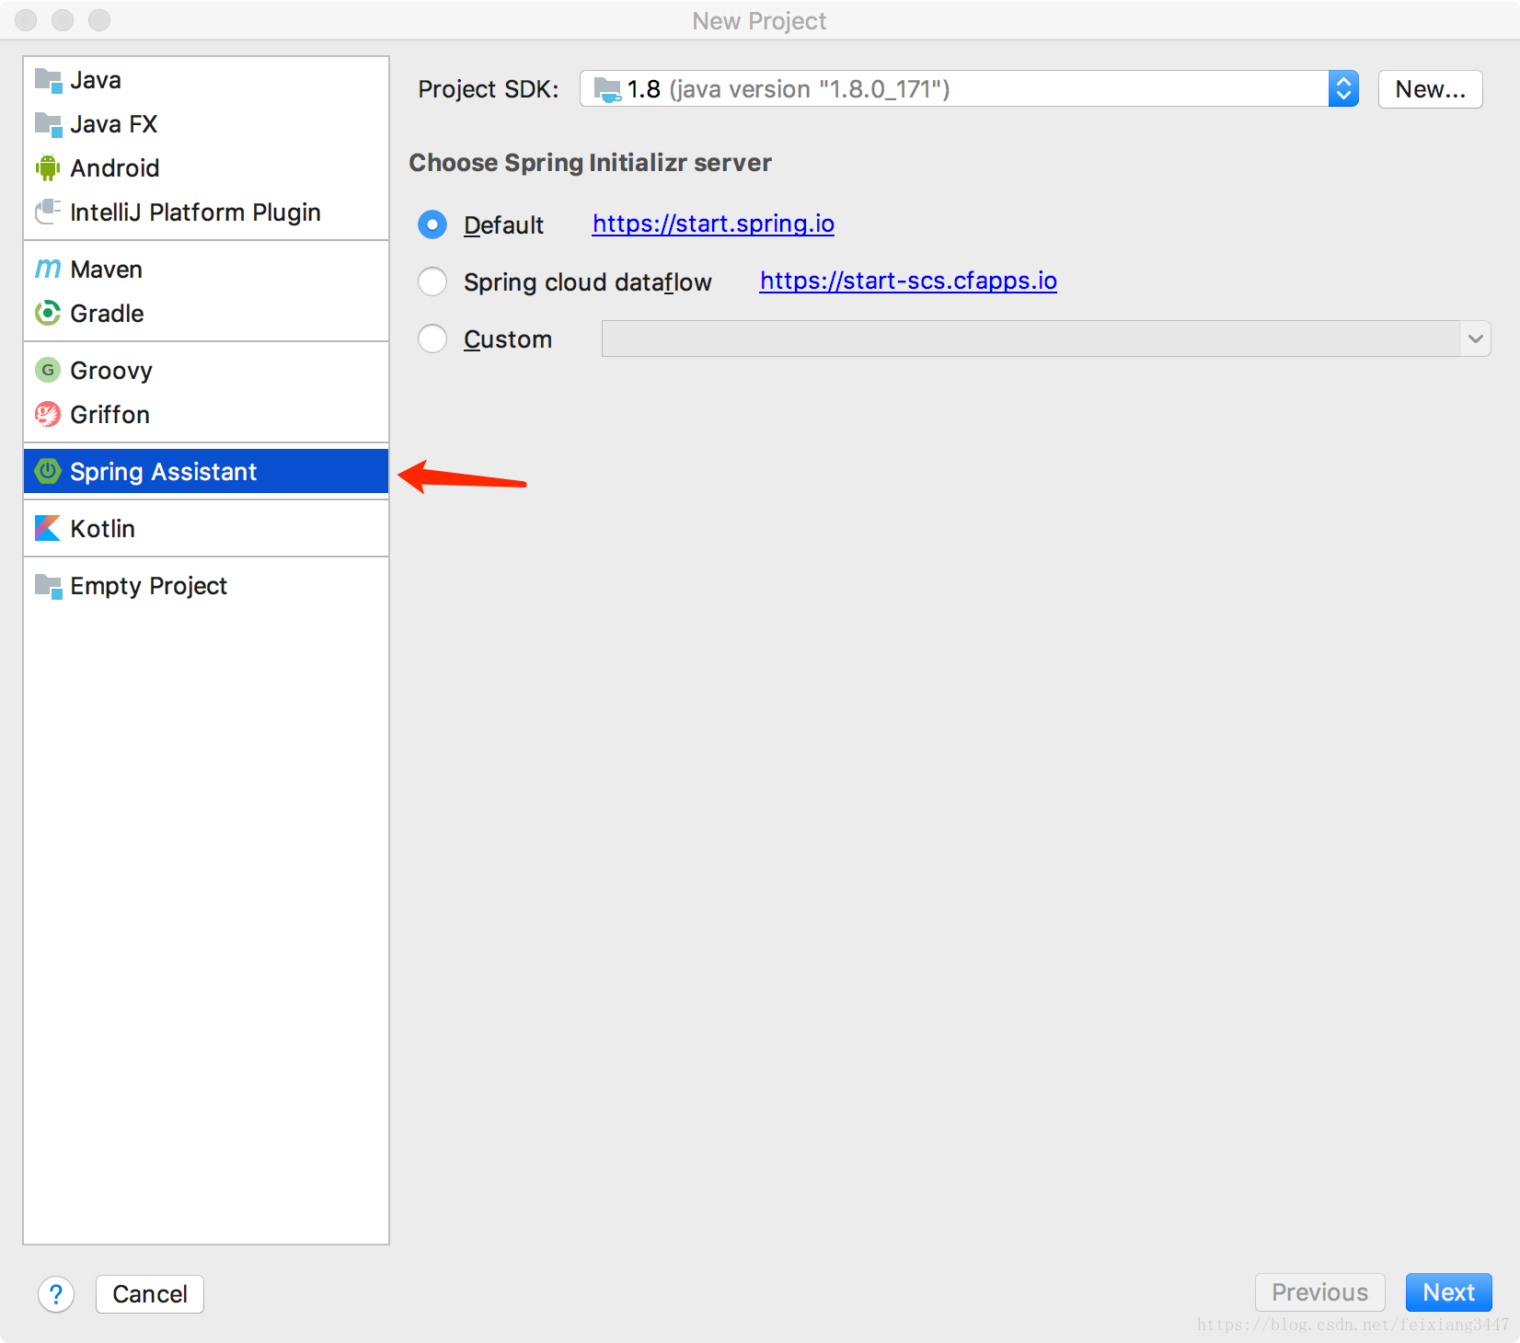The height and width of the screenshot is (1343, 1520).
Task: Click the Kotlin logo icon
Action: 48,529
